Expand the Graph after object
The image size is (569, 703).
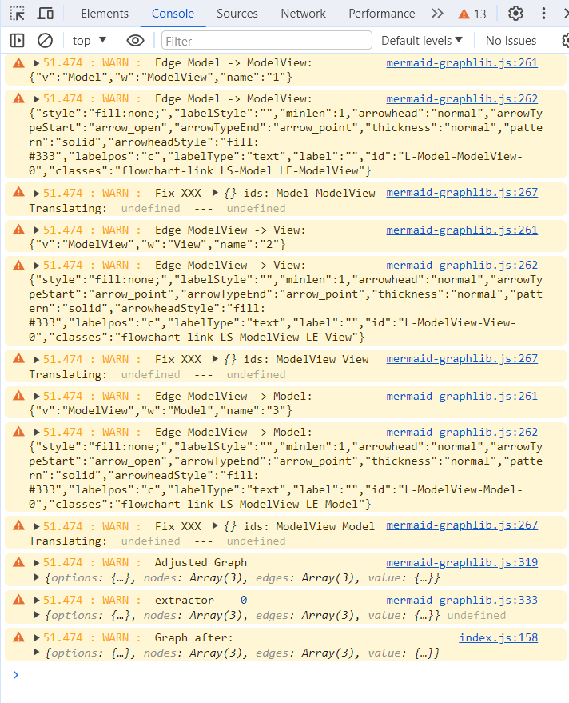pos(34,653)
